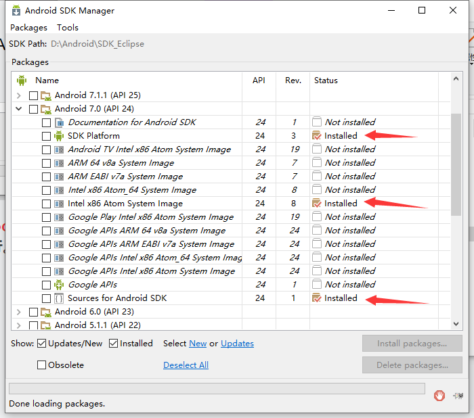Tick the Sources for Android SDK checkbox
The height and width of the screenshot is (418, 474).
pyautogui.click(x=46, y=298)
